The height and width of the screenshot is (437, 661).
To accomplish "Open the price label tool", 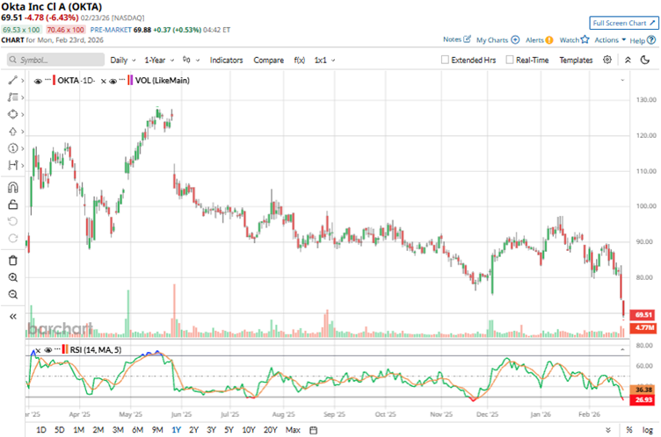I will click(x=13, y=148).
